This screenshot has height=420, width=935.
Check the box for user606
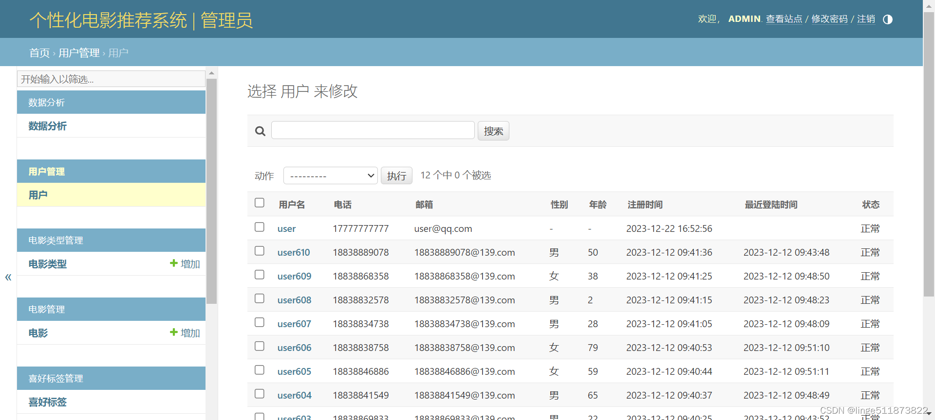coord(260,346)
